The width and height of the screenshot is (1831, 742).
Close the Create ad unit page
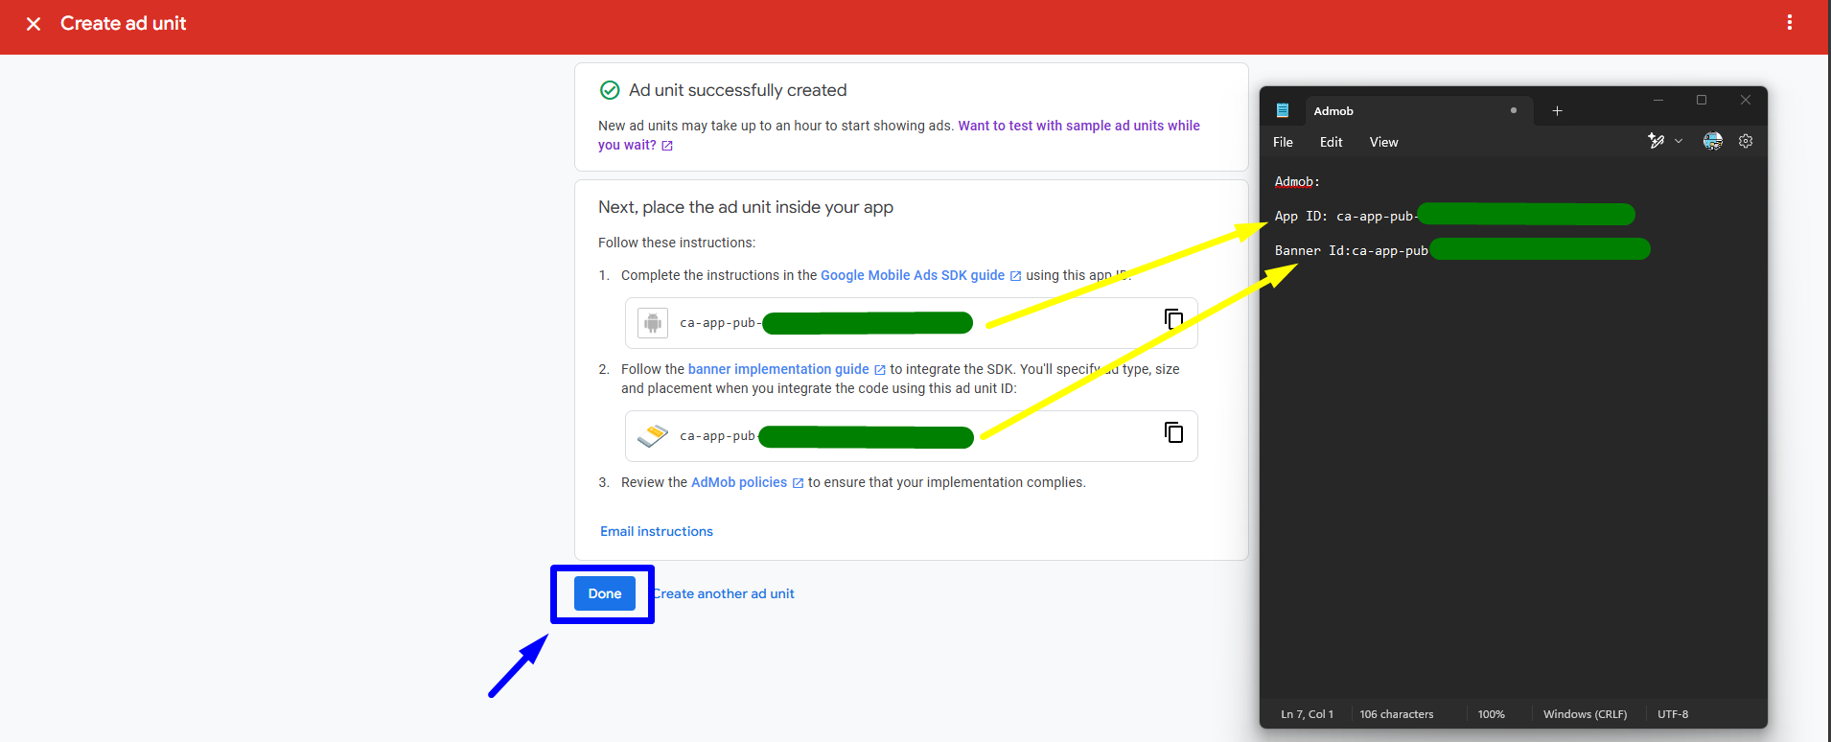34,24
